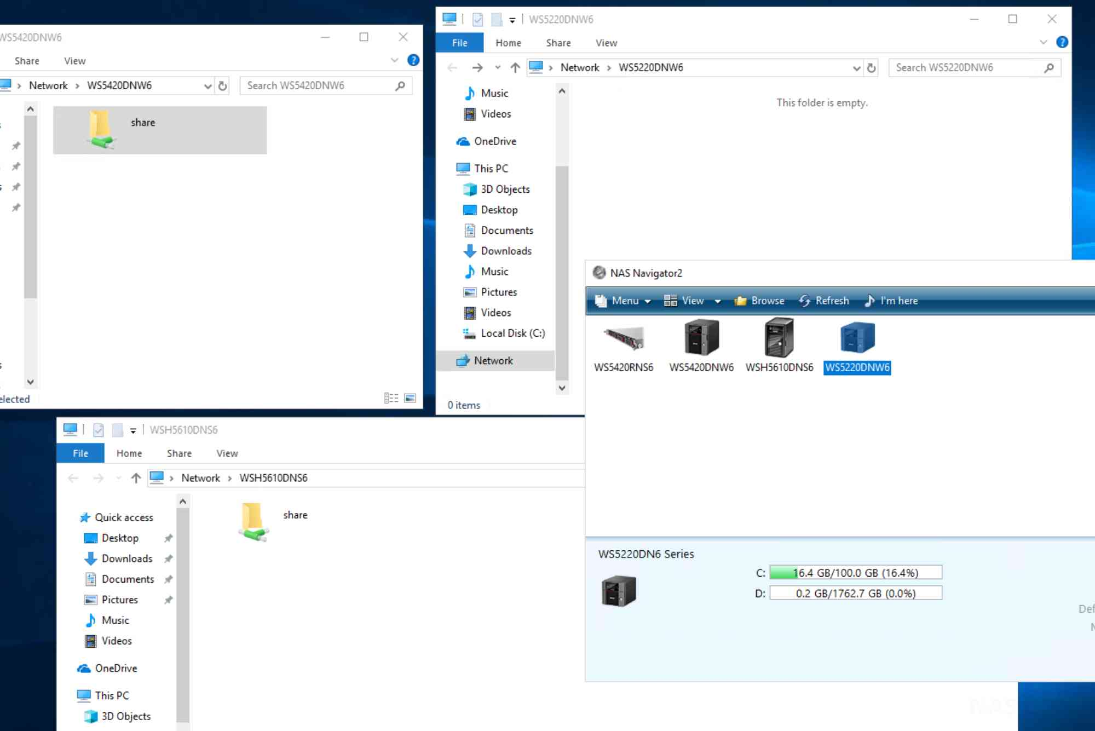Open Help via the question mark in WS5220DNW6

tap(1063, 42)
